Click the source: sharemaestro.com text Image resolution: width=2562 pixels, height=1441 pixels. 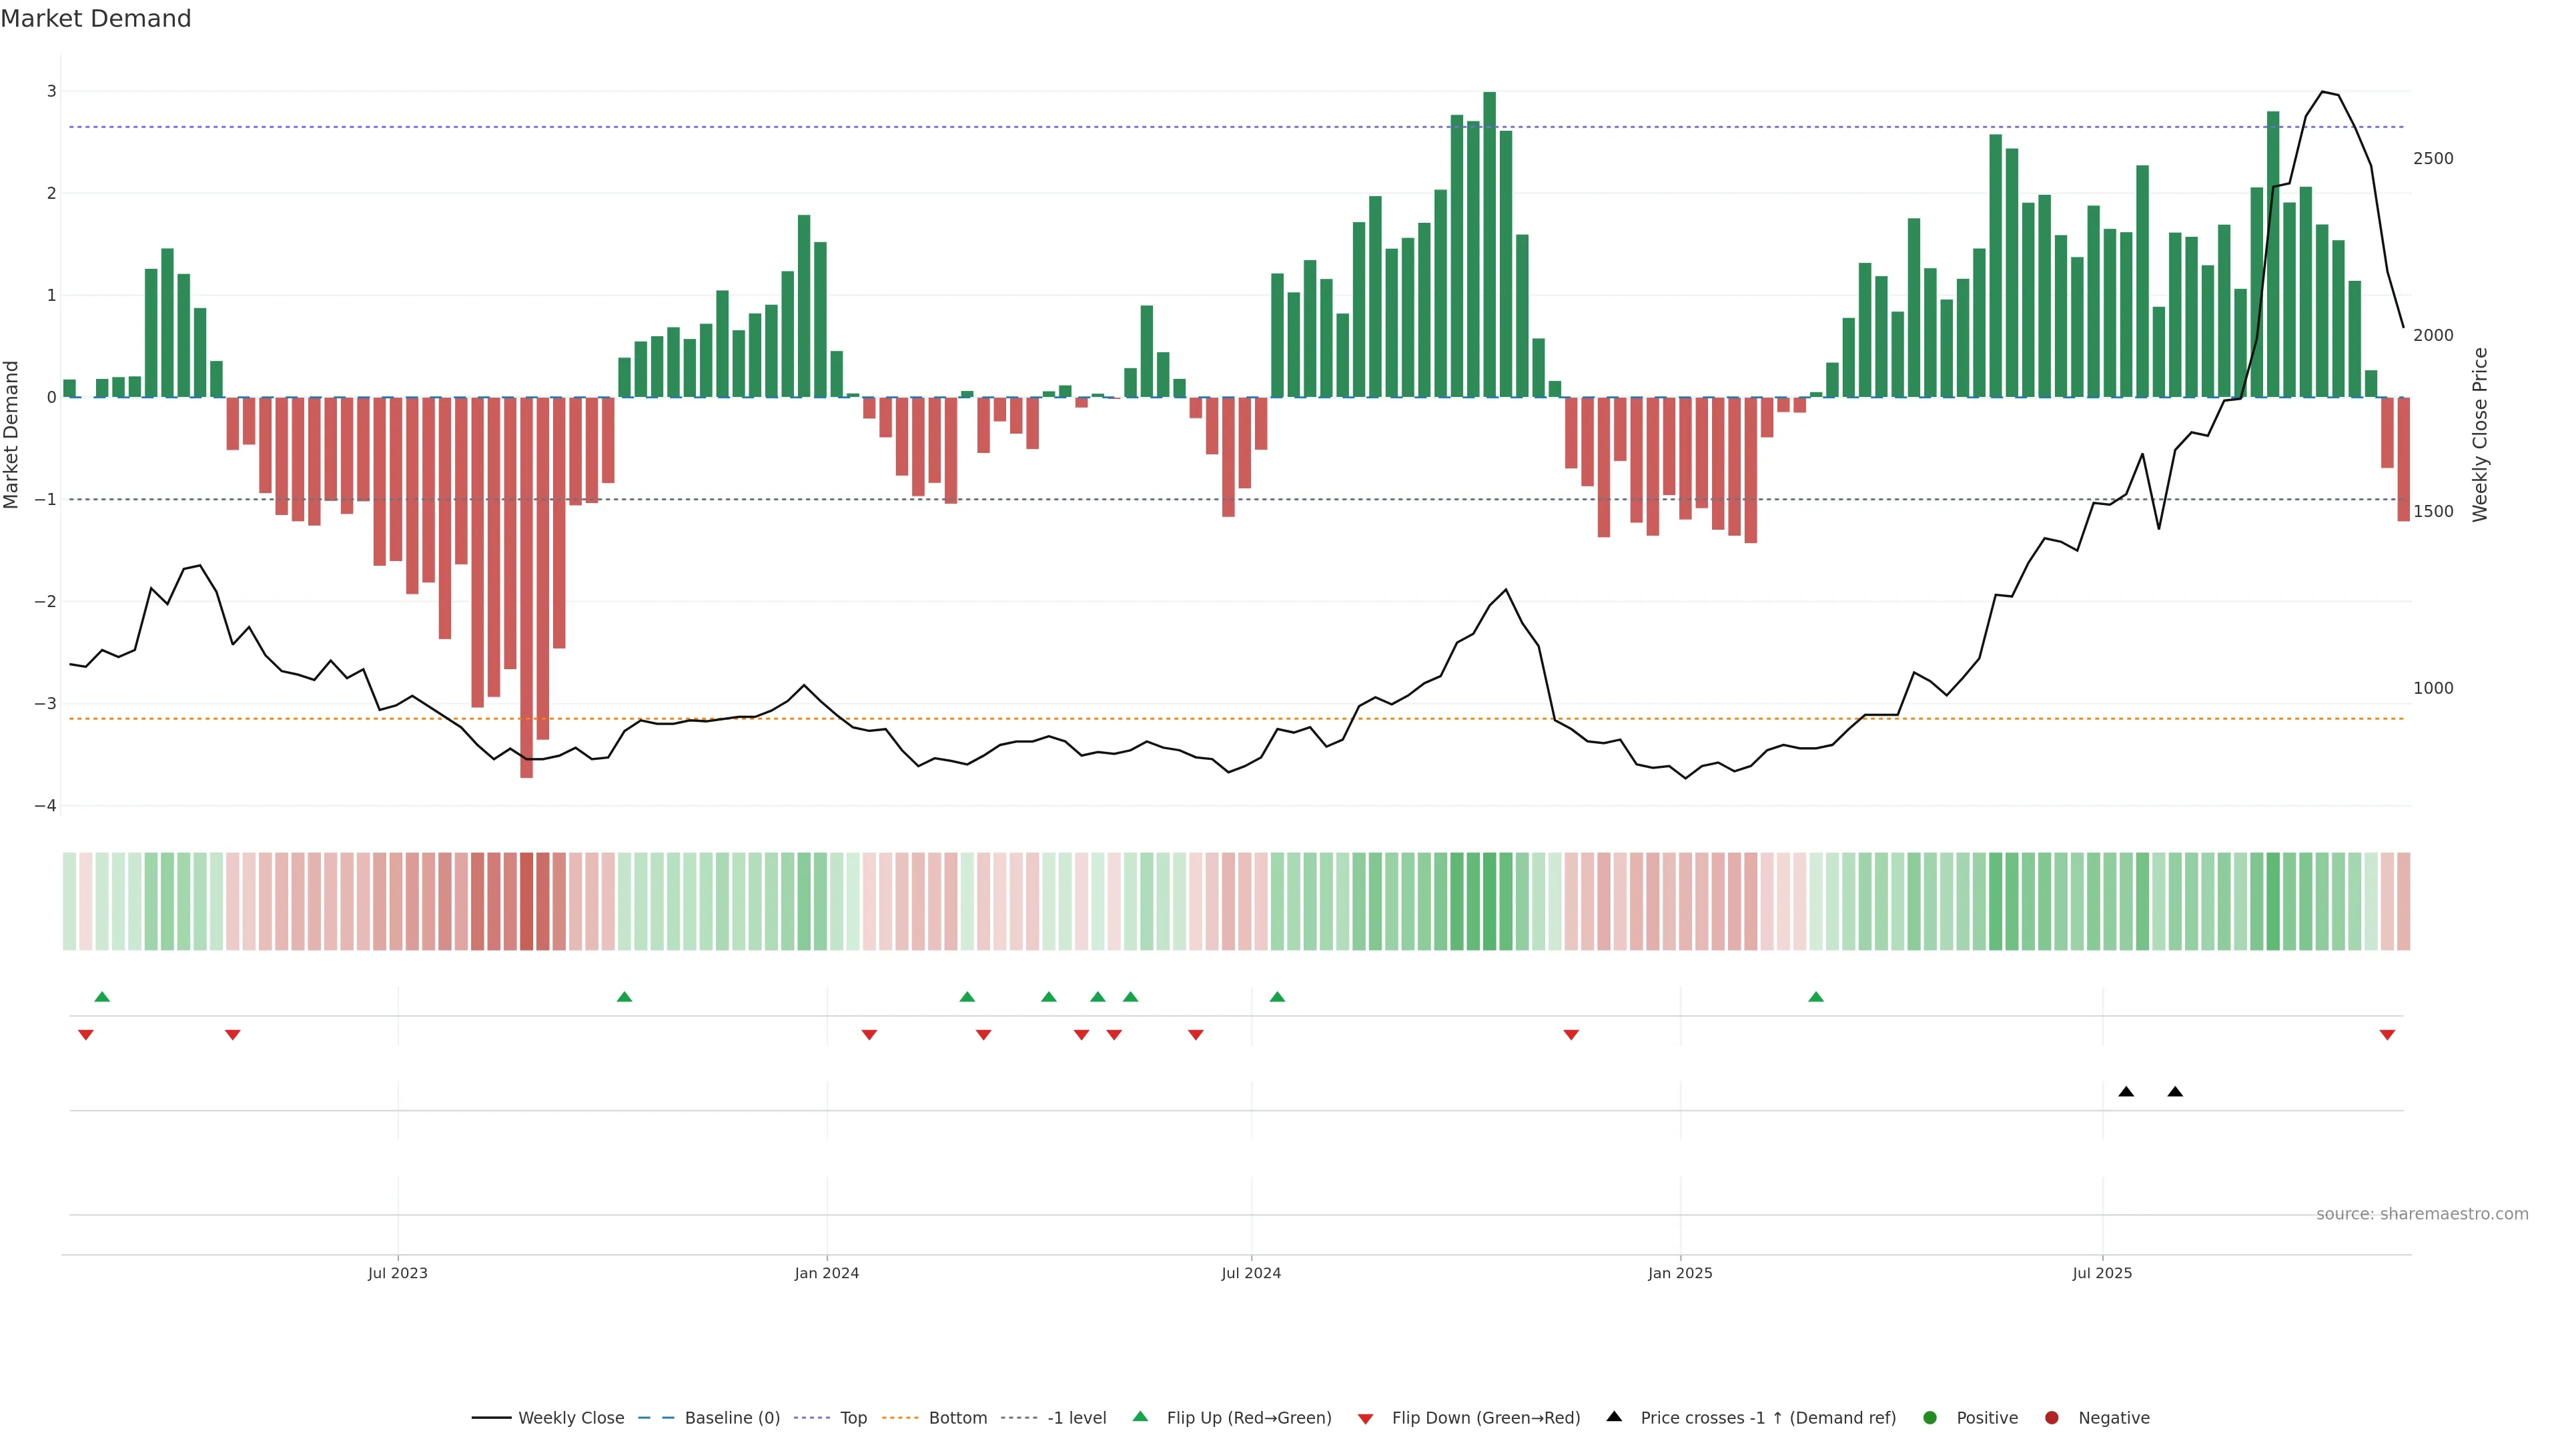2422,1214
